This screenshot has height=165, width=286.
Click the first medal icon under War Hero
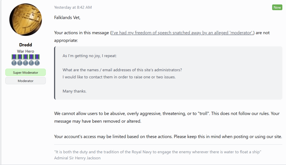(x=14, y=60)
